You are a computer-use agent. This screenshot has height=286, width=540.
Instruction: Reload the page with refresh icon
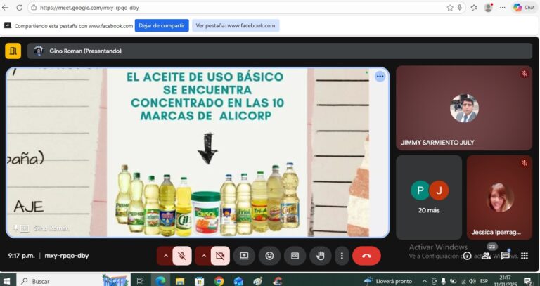click(20, 8)
